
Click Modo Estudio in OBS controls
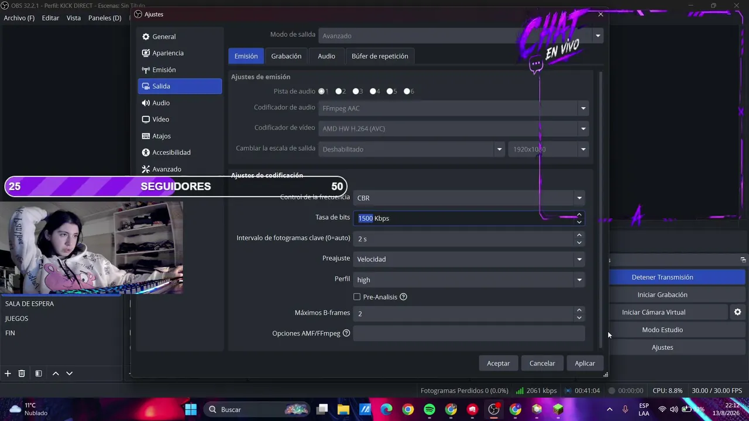click(x=662, y=330)
